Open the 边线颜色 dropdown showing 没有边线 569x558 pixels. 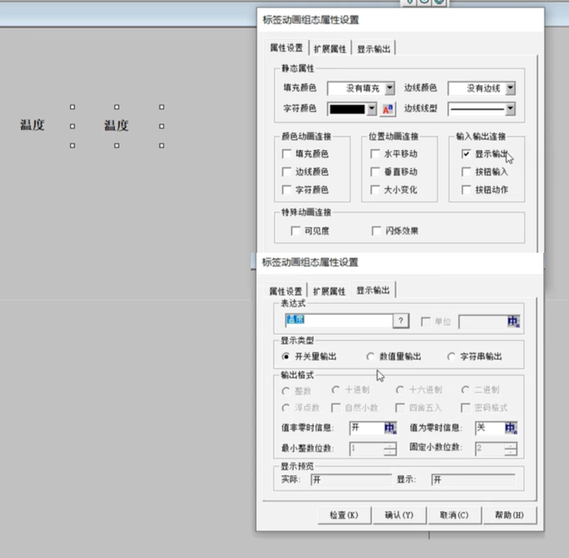(510, 88)
